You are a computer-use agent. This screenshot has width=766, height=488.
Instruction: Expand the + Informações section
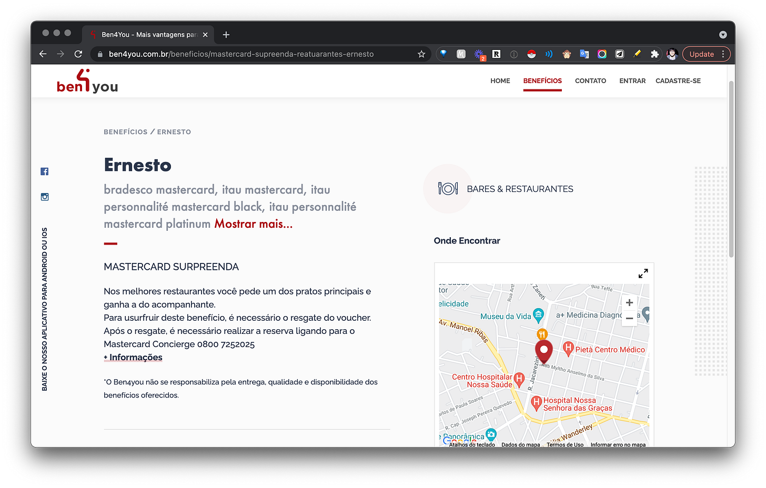click(133, 358)
